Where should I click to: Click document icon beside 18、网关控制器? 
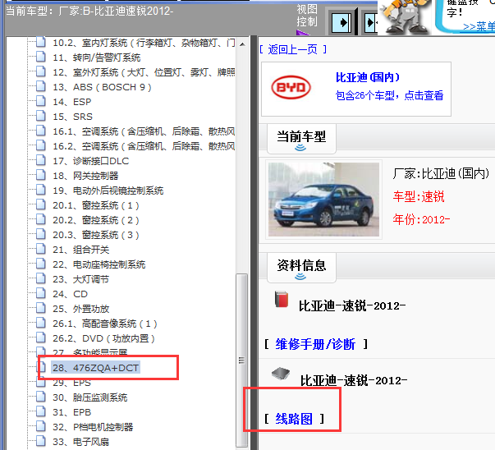[41, 175]
